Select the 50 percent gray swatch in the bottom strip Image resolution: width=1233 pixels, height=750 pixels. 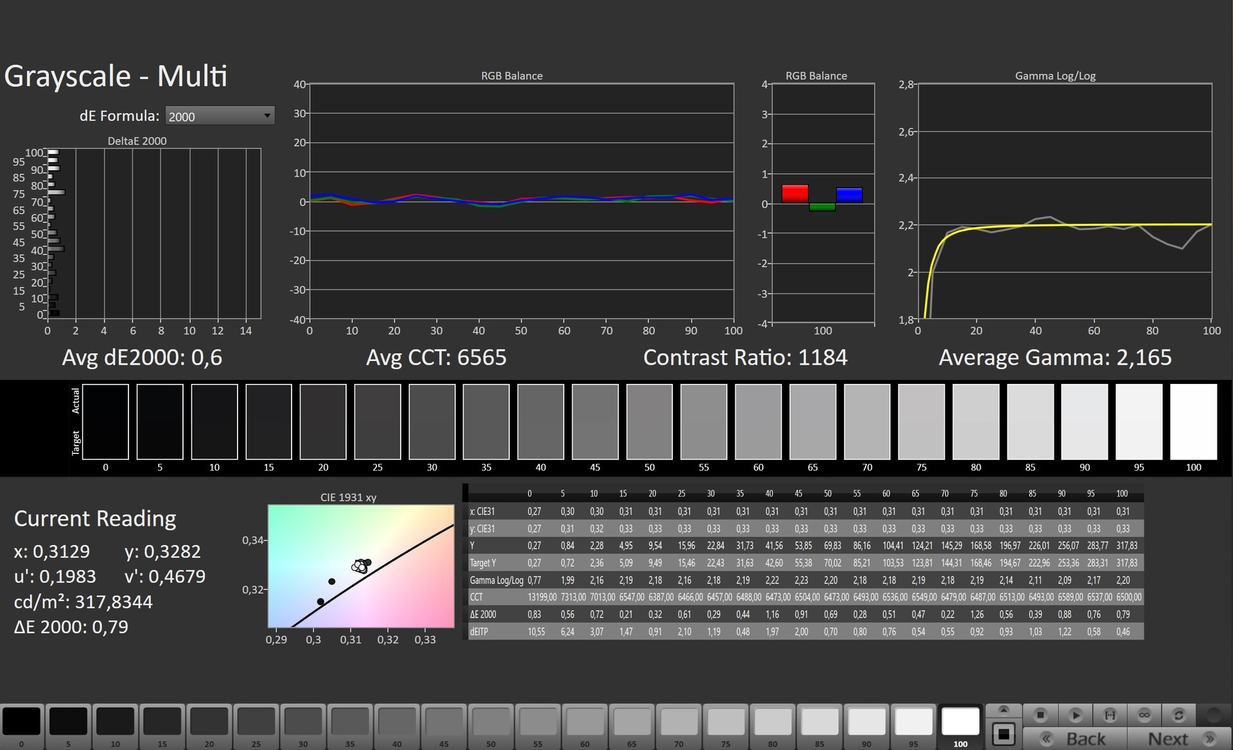(x=491, y=722)
